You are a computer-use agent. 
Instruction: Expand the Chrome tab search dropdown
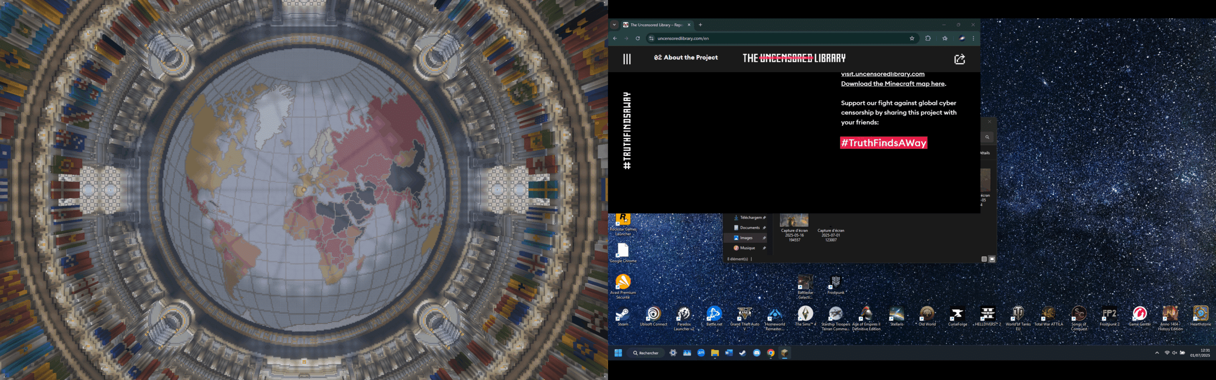coord(614,25)
